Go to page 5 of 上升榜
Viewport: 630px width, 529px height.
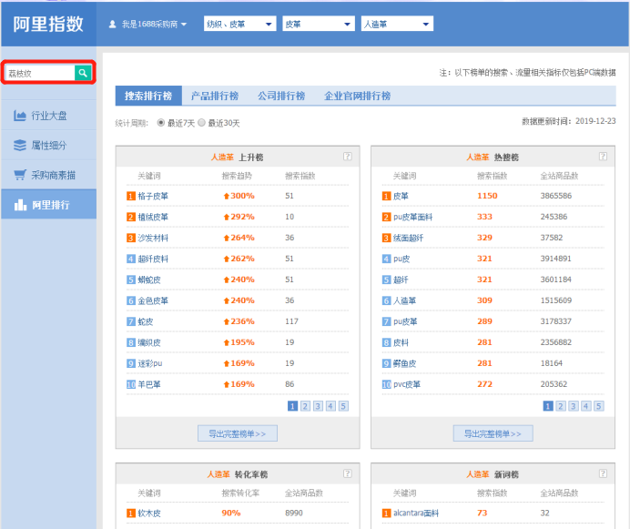(x=343, y=406)
